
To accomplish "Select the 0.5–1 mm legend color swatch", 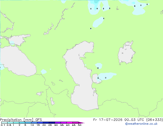I will pyautogui.click(x=10, y=123).
